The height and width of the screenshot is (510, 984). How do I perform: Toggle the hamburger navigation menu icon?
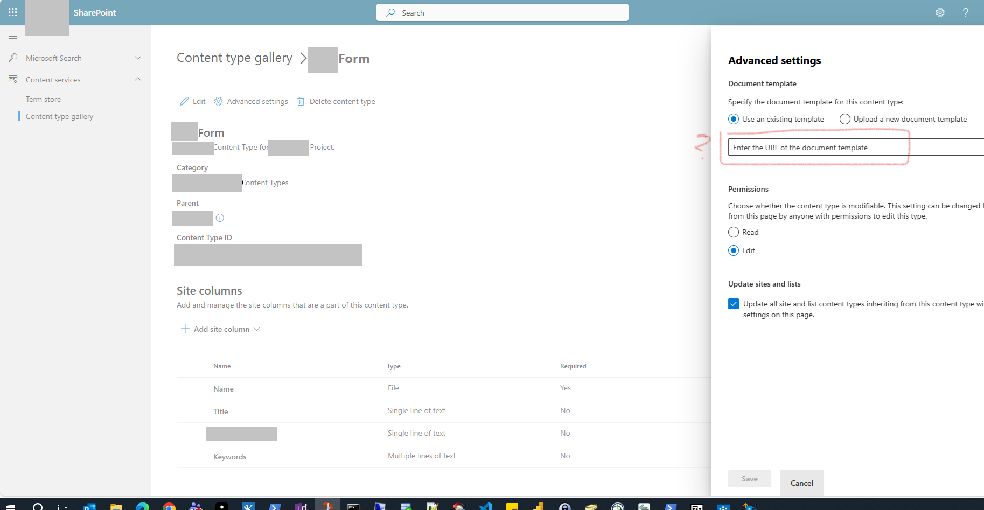[13, 36]
